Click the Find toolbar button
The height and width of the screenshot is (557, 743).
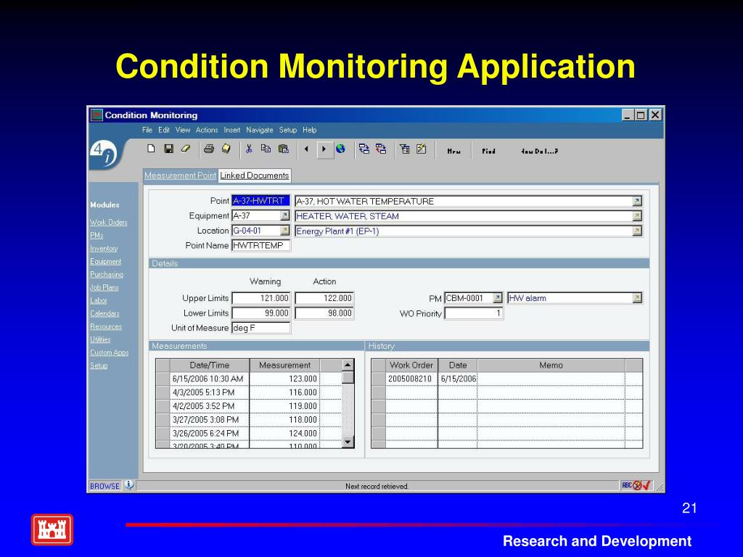(x=488, y=151)
